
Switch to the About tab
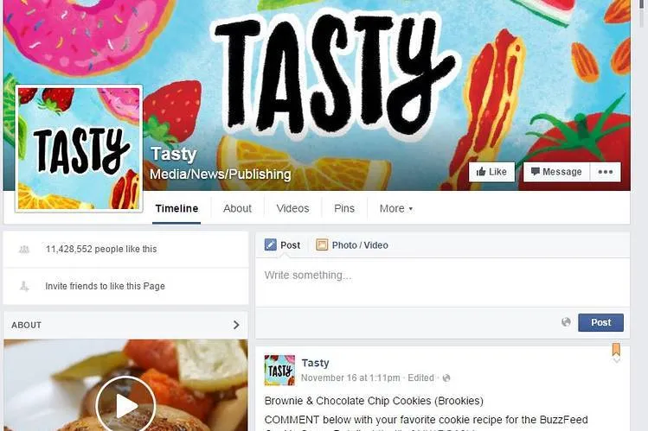pyautogui.click(x=237, y=209)
